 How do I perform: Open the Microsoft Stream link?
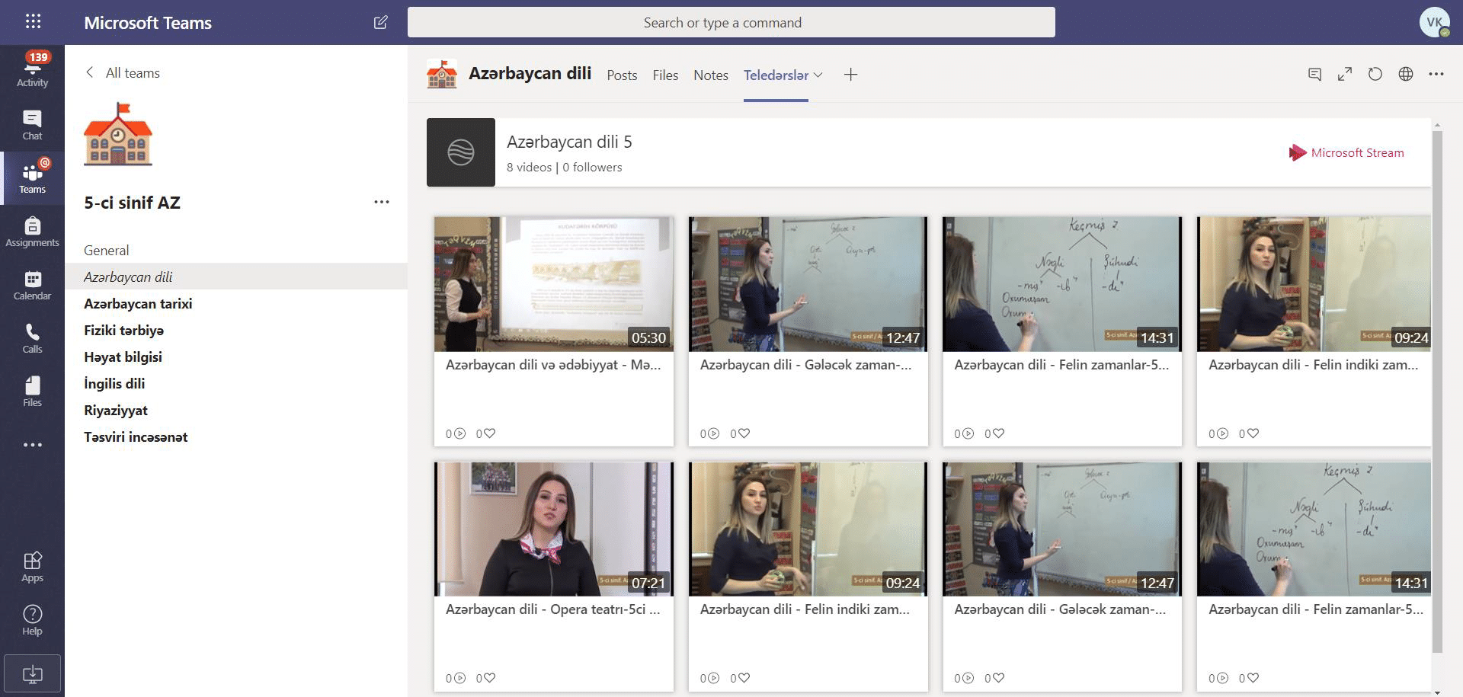[x=1346, y=152]
